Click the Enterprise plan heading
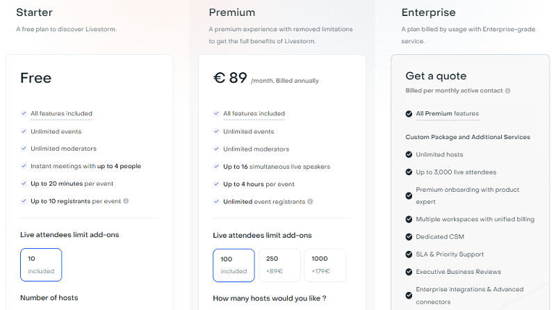 click(428, 13)
